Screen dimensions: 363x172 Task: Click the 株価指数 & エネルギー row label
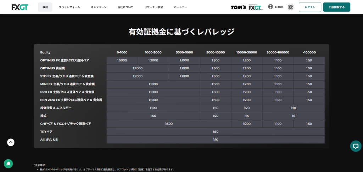[56, 108]
